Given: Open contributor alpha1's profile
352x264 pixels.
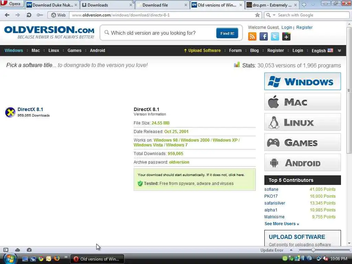Looking at the screenshot, I should (271, 210).
